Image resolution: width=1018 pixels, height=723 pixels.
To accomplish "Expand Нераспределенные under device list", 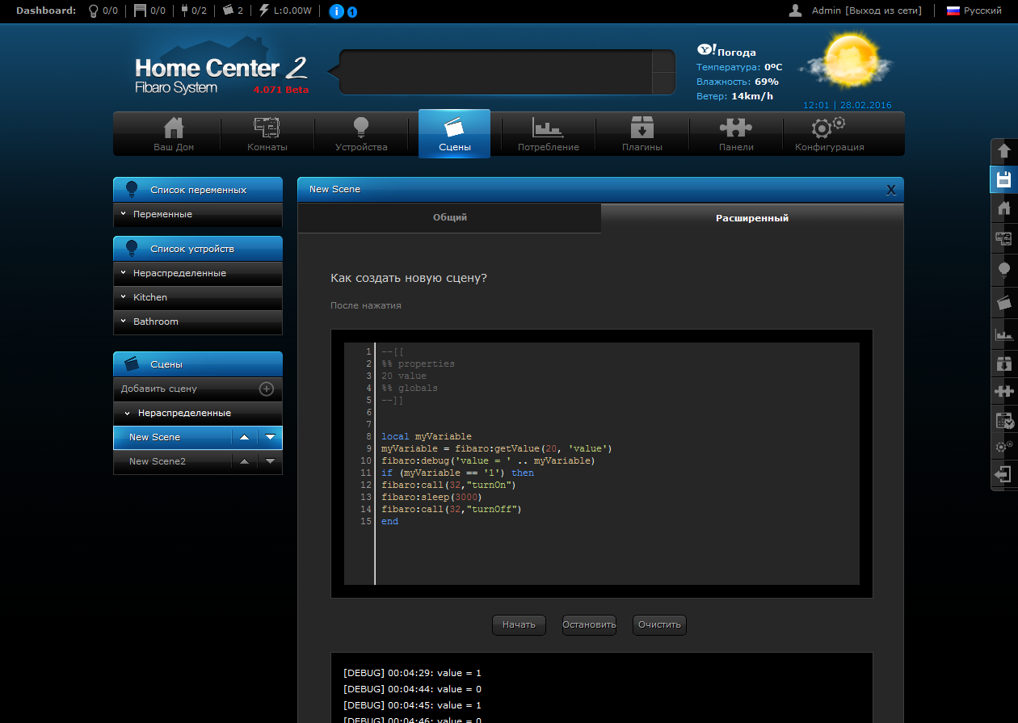I will [x=198, y=274].
